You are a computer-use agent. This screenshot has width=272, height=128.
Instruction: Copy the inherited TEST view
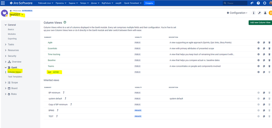point(264,116)
